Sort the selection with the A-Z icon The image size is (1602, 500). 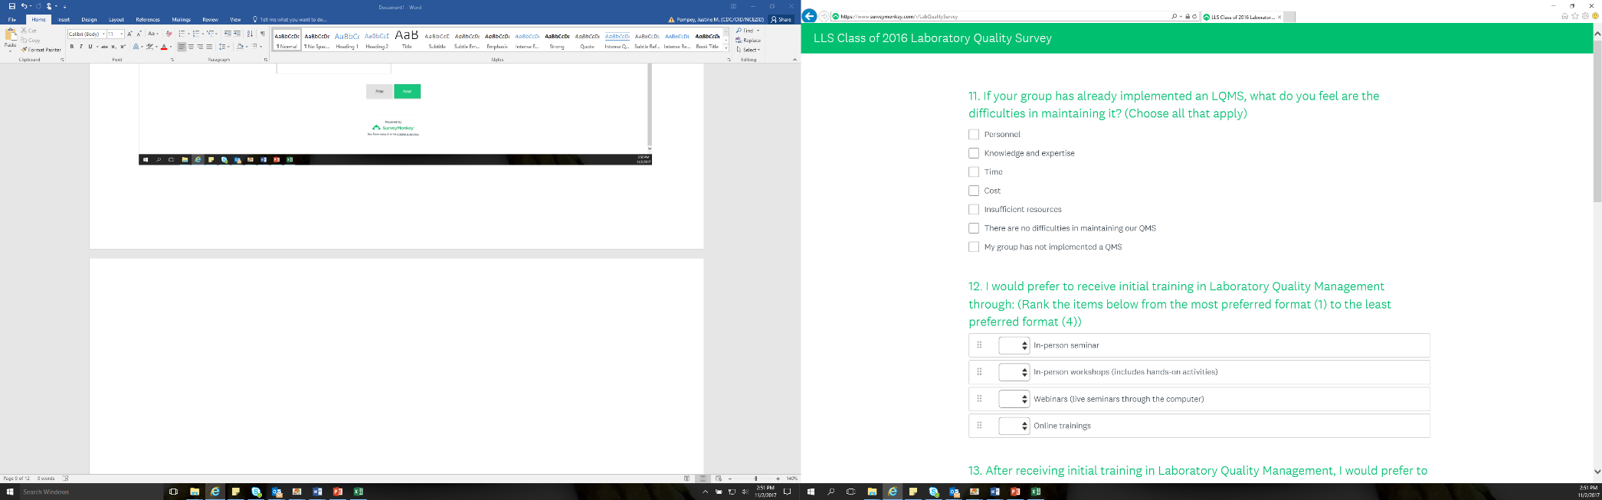[250, 34]
